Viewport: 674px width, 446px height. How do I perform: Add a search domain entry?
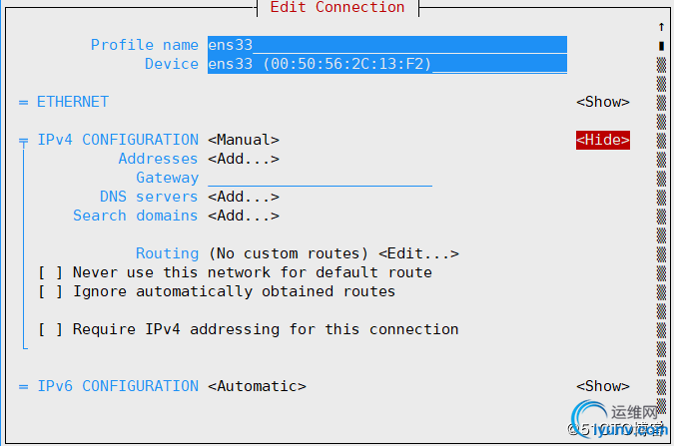coord(244,216)
